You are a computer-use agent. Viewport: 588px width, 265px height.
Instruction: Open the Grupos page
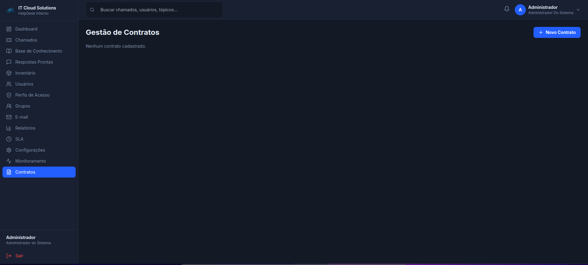coord(39,106)
